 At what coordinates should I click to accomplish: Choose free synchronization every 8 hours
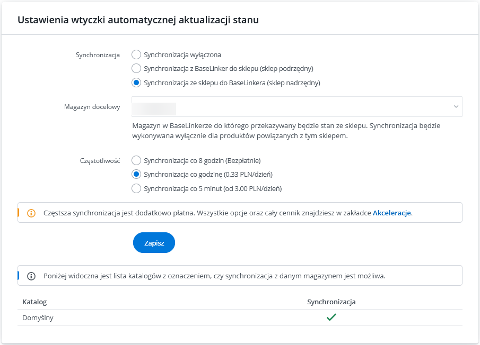coord(136,160)
